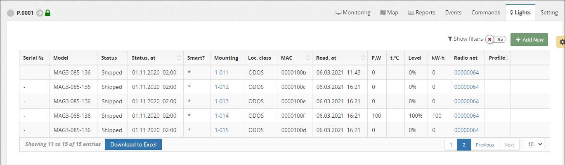
Task: Open mounting link 1-014
Action: click(222, 116)
